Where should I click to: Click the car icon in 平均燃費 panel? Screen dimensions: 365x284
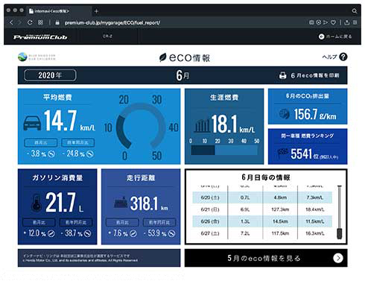click(x=32, y=123)
